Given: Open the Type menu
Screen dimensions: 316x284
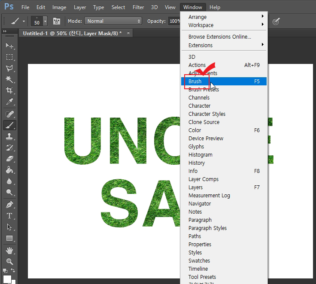Looking at the screenshot, I should 99,7.
